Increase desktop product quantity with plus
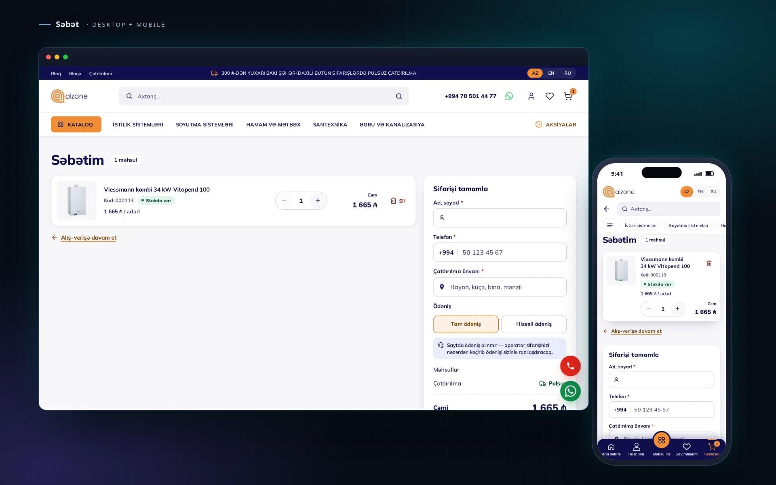 click(318, 201)
